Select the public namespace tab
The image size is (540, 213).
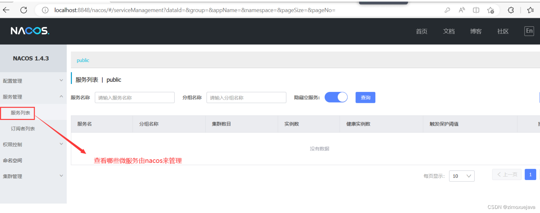pos(83,60)
